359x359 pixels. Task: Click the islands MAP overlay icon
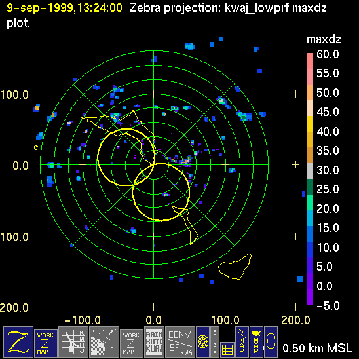242,342
